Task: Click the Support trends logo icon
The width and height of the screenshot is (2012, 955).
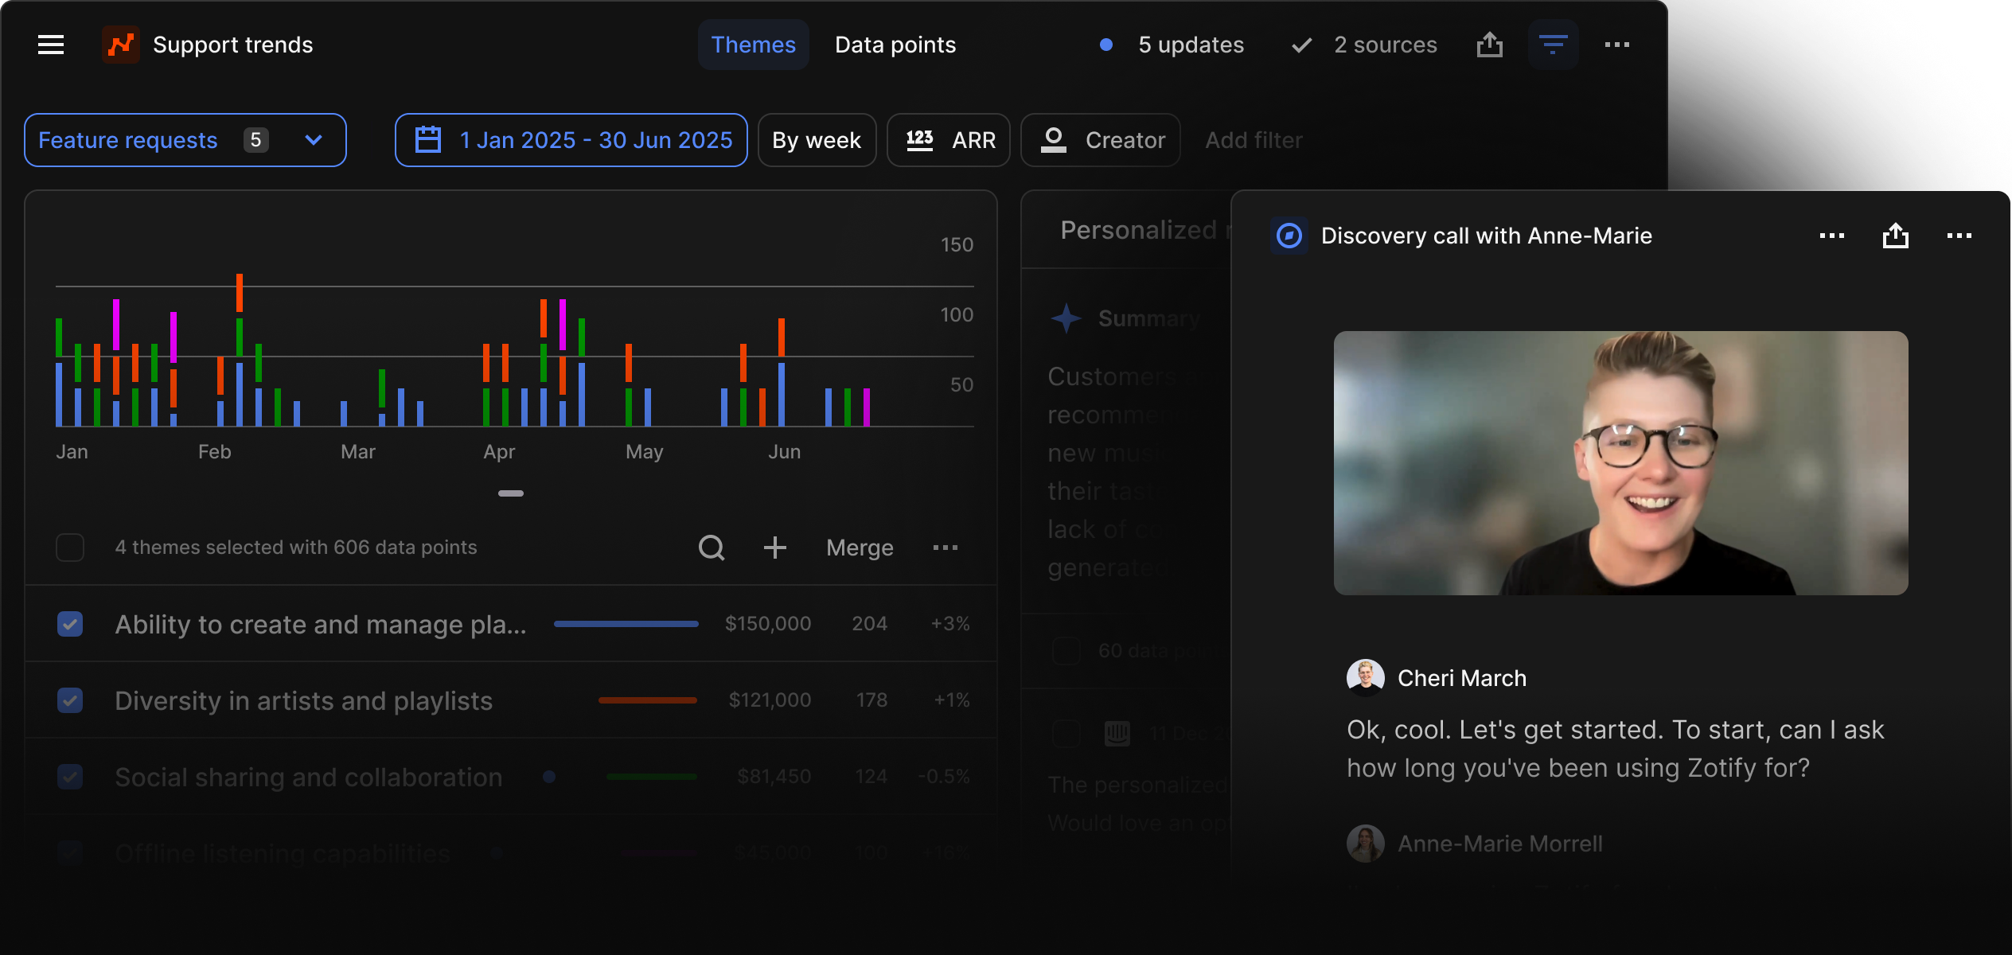Action: pyautogui.click(x=121, y=45)
